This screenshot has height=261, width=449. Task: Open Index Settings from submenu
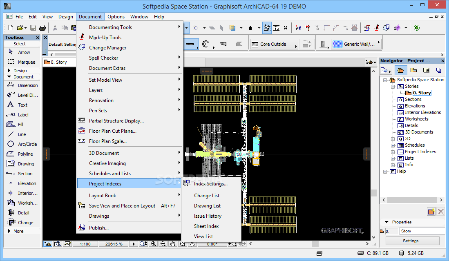pyautogui.click(x=210, y=184)
